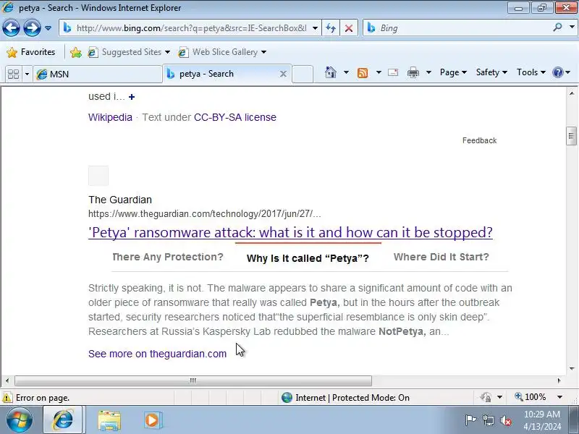The image size is (579, 434).
Task: Open the Windows Start button
Action: coord(20,420)
